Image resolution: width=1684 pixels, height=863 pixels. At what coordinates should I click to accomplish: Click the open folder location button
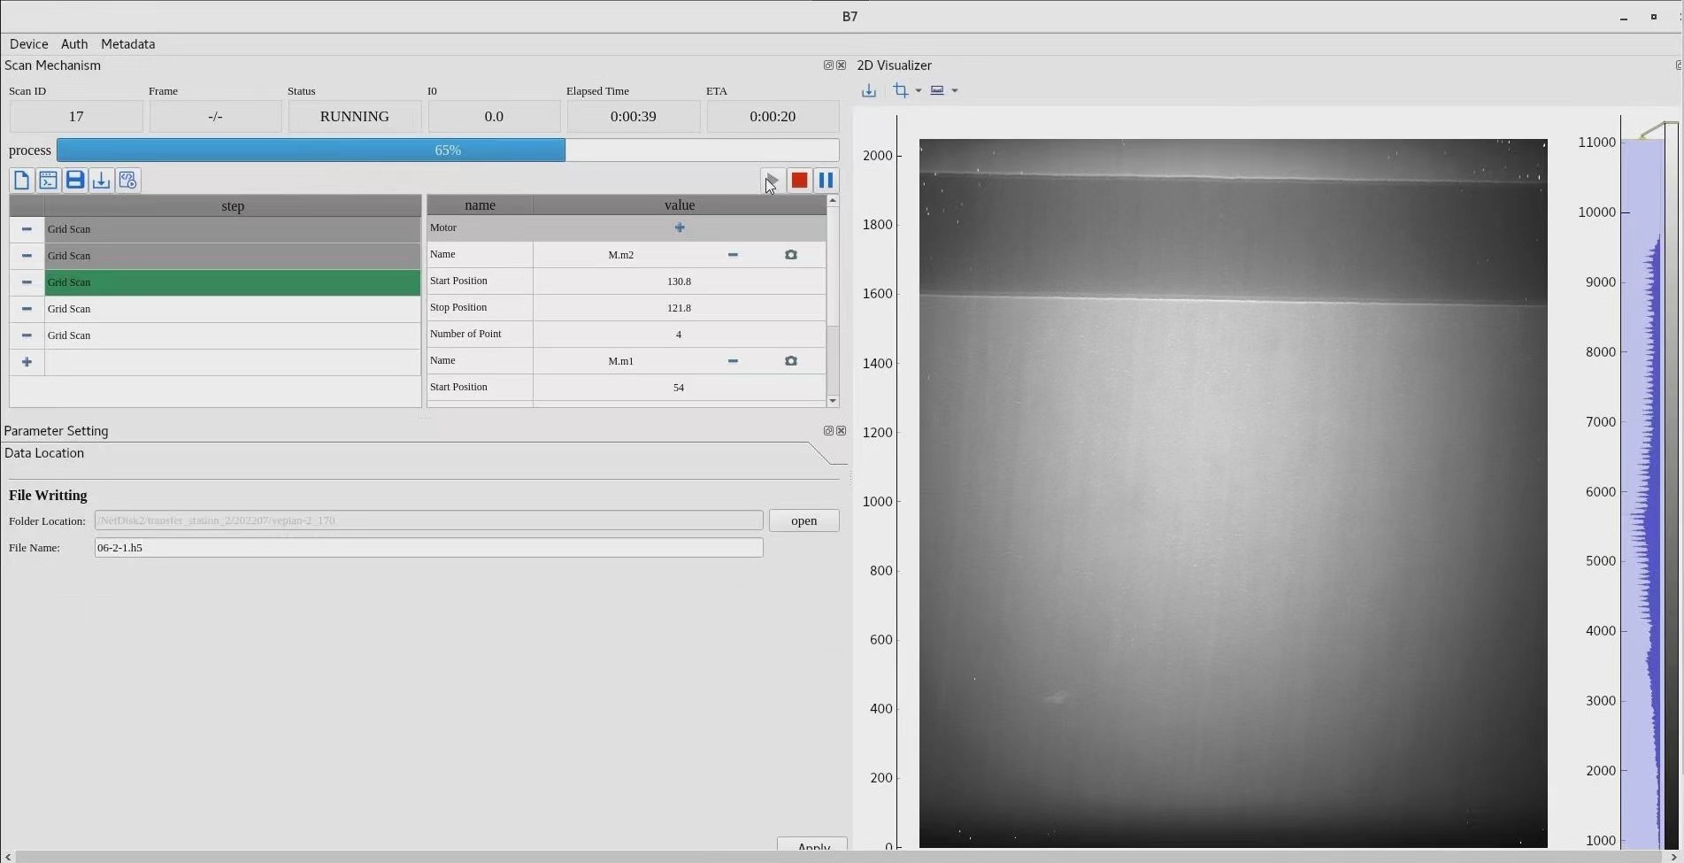(x=804, y=520)
